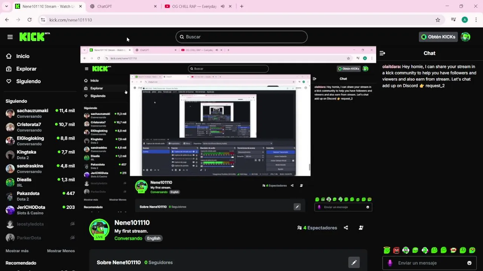Open the Kick sidebar hamburger menu
Screen dimensions: 483x271
10,37
